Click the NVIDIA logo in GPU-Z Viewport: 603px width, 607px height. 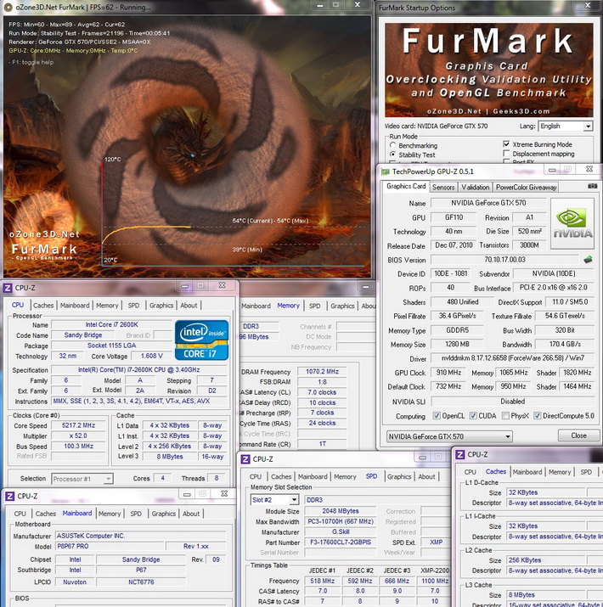point(572,224)
